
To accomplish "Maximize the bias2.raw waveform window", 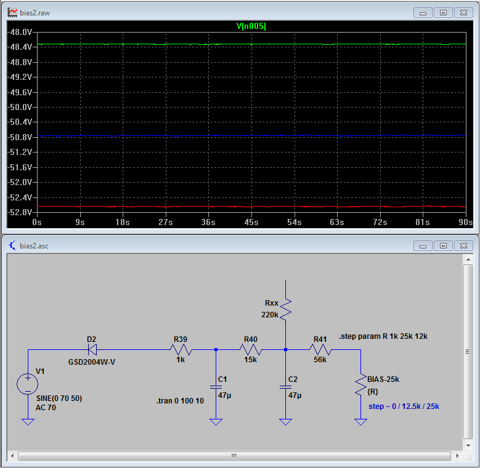I will tap(443, 12).
